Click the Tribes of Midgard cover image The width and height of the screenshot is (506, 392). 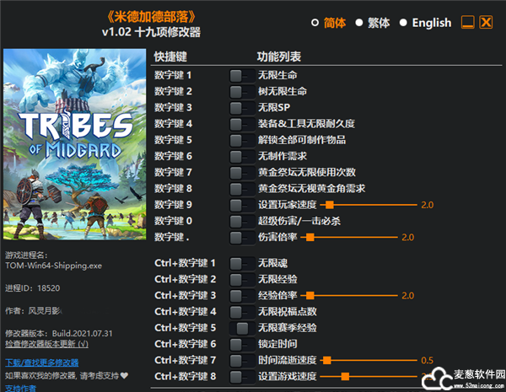click(x=74, y=144)
